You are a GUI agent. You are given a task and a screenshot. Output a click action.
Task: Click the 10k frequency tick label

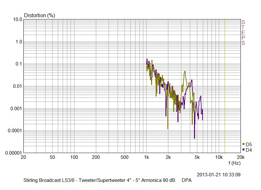pyautogui.click(x=219, y=157)
